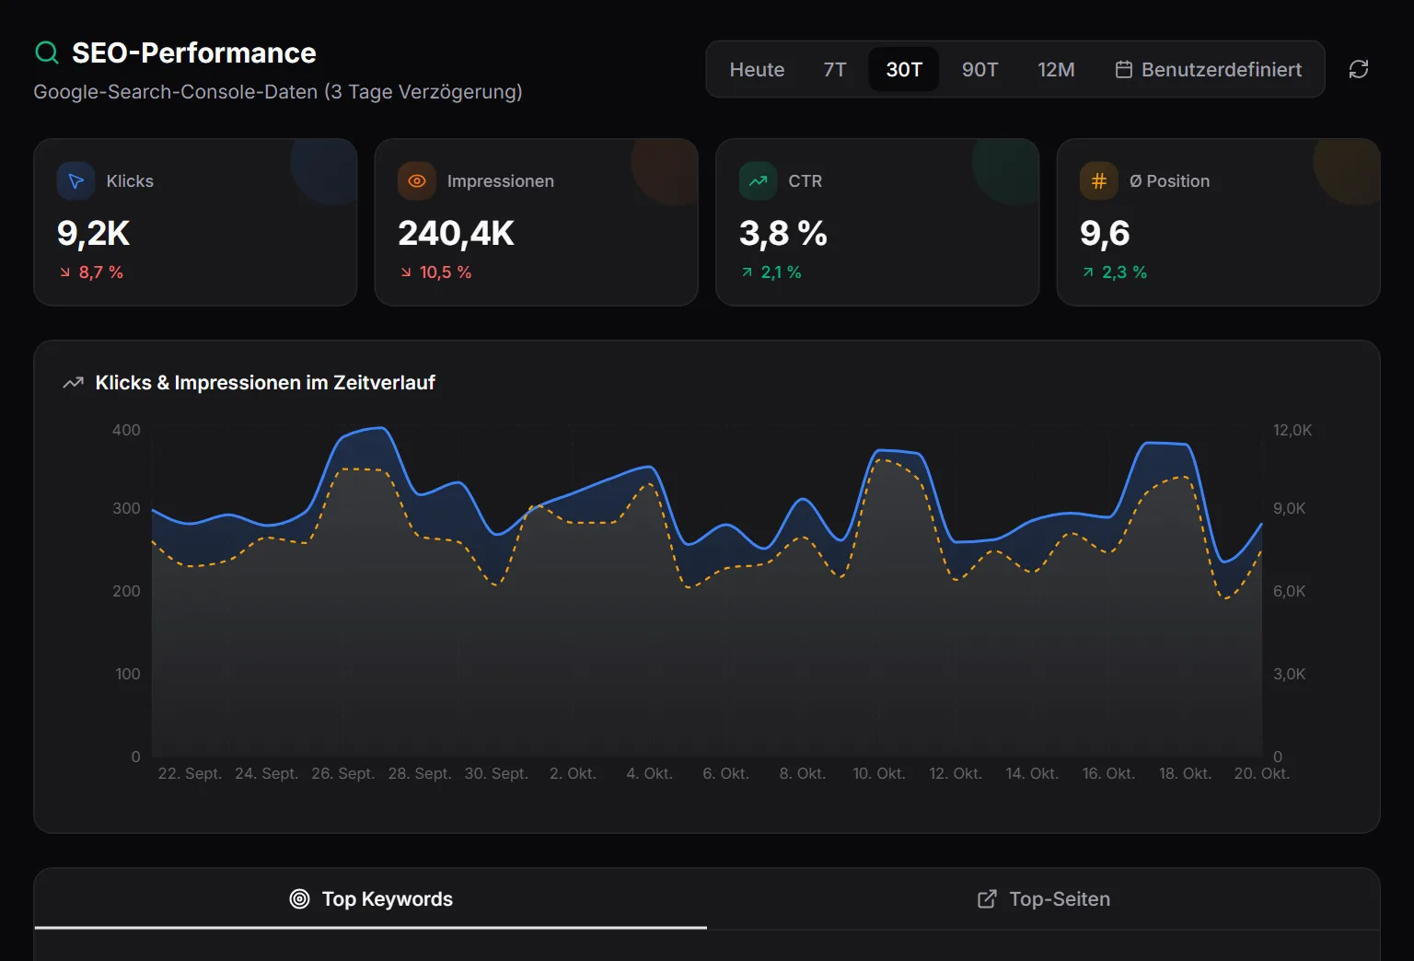Click the Ø Position value 9,6
The width and height of the screenshot is (1414, 961).
click(x=1105, y=234)
